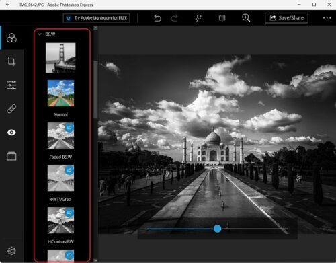Open the more options ellipsis menu
Screen dimensions: 336x263
pos(327,18)
